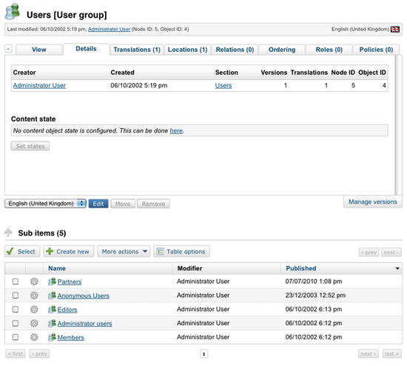Sort by the Published column header
This screenshot has width=407, height=366.
tap(301, 268)
